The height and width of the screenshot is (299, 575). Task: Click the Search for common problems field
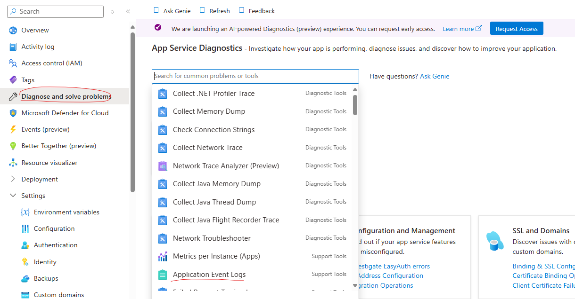(x=255, y=76)
